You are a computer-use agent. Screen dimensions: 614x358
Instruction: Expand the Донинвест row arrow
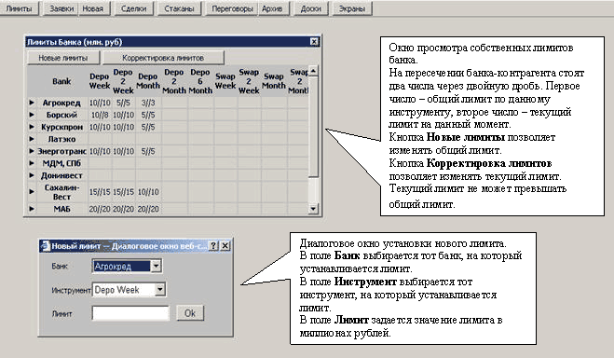coord(32,175)
